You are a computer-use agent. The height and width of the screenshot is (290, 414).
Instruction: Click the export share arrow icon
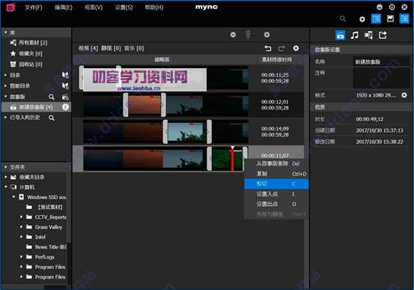(x=383, y=35)
